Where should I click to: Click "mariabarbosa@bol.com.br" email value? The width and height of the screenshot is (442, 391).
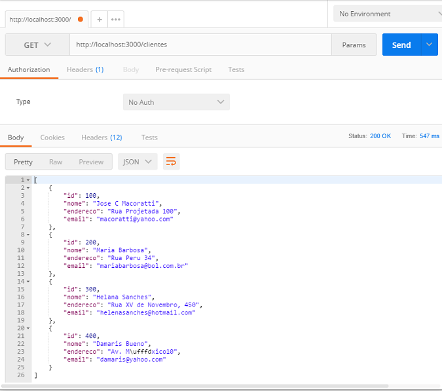pyautogui.click(x=142, y=266)
